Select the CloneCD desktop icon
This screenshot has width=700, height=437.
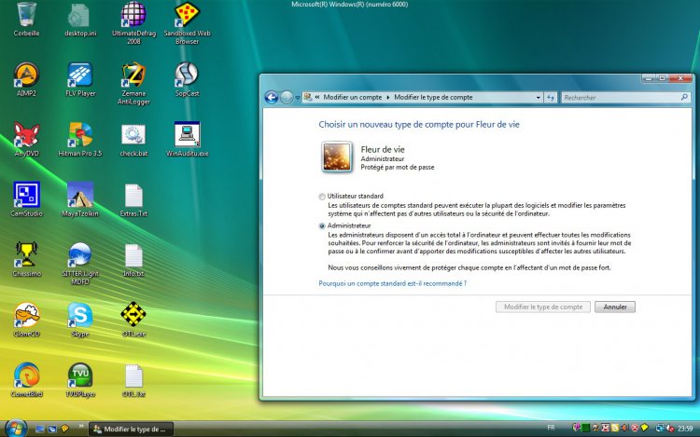click(x=26, y=315)
